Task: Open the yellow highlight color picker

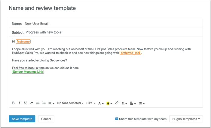Action: 109,103
